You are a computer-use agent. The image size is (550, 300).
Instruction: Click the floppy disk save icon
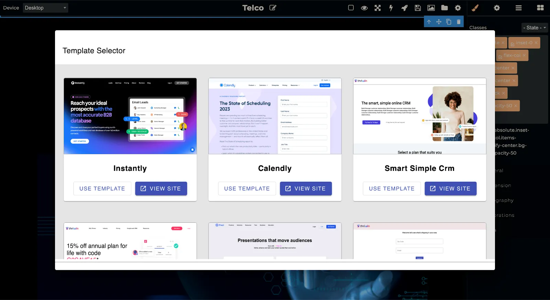pyautogui.click(x=418, y=8)
